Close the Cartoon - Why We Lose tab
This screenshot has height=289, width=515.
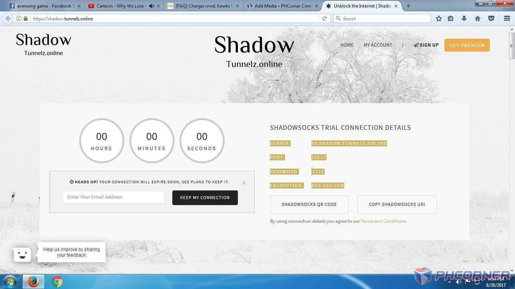point(158,6)
